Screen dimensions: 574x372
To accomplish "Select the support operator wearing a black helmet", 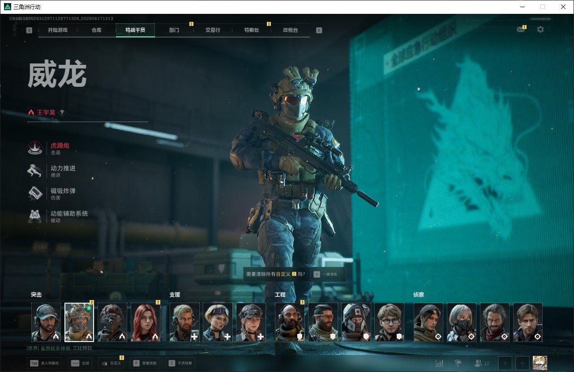I will pyautogui.click(x=251, y=322).
